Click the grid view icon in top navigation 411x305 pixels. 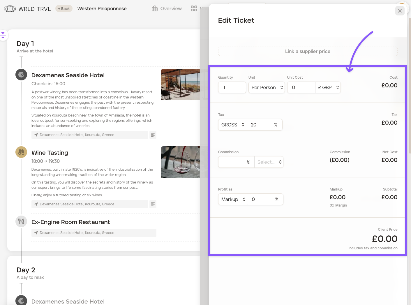tap(194, 9)
